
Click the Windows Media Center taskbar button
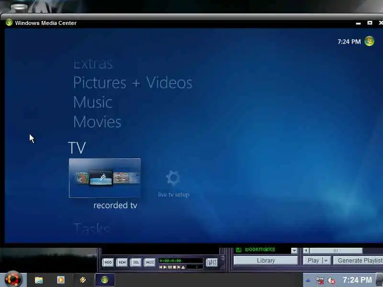[104, 280]
